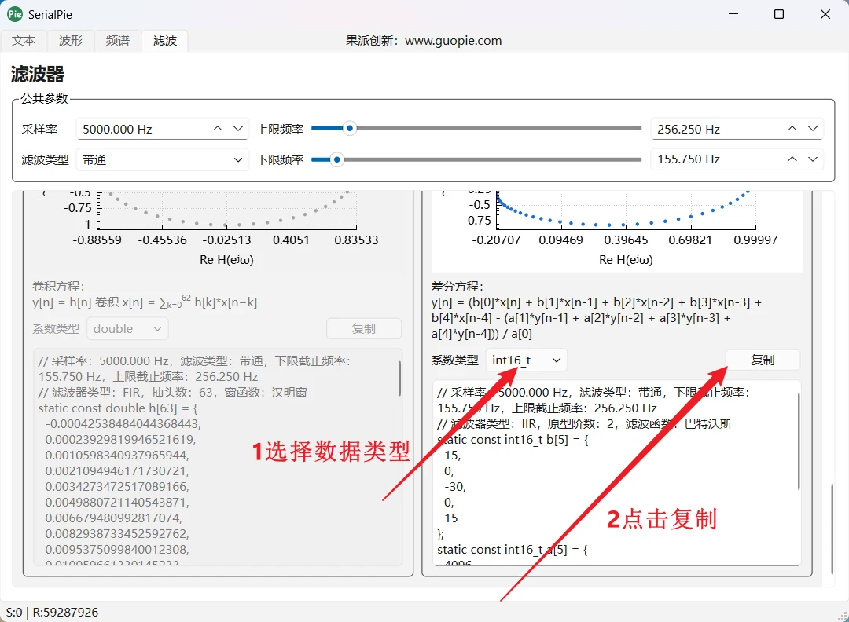Image resolution: width=849 pixels, height=622 pixels.
Task: Click the 卷积方程 label
Action: pyautogui.click(x=58, y=286)
